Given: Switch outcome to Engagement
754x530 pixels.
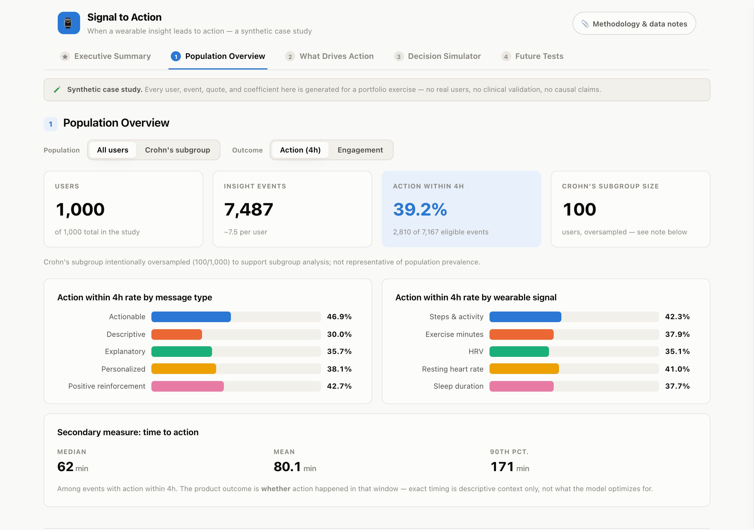Looking at the screenshot, I should click(360, 150).
